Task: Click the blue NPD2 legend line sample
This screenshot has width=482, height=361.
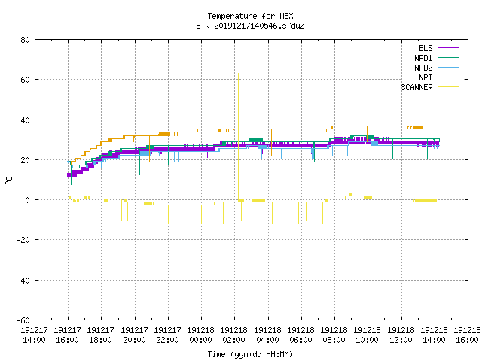Action: pyautogui.click(x=448, y=68)
